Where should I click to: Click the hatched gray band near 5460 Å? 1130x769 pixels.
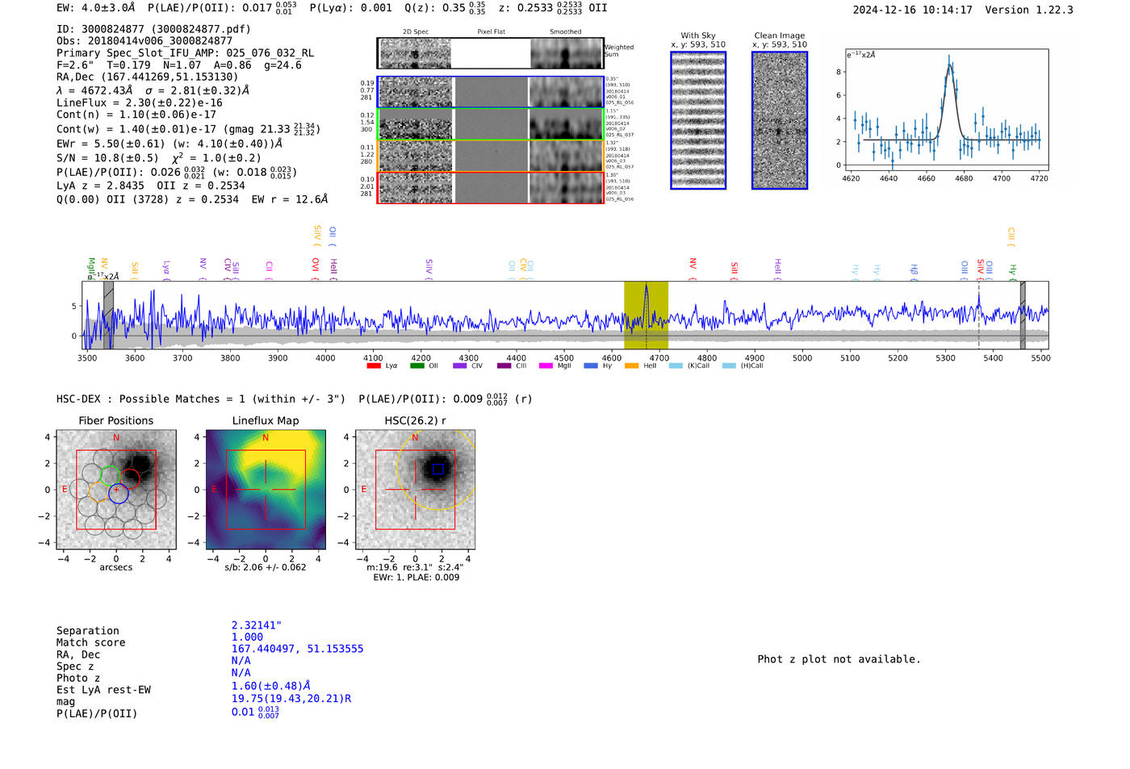(x=1023, y=315)
